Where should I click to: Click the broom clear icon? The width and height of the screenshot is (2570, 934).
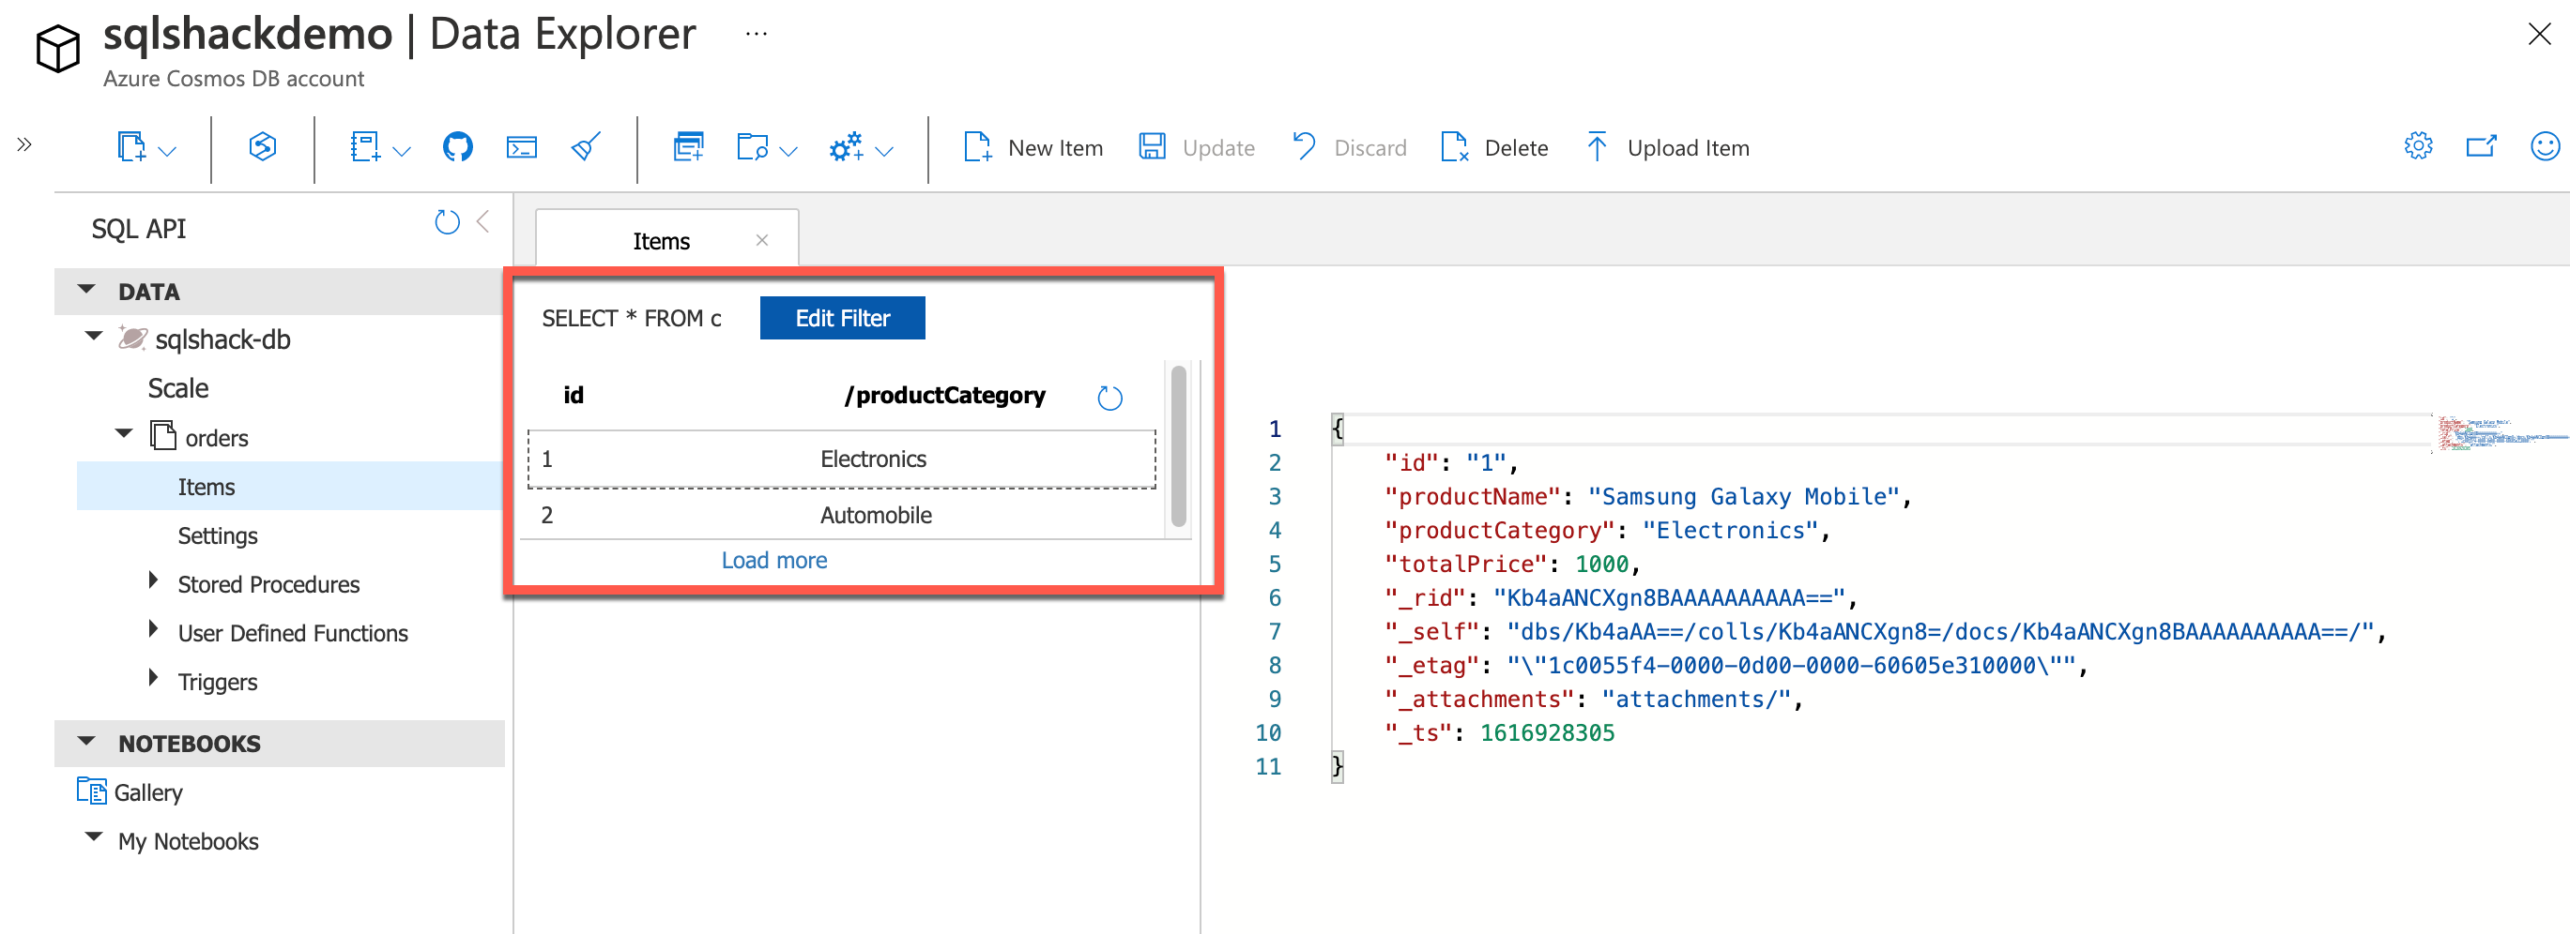coord(586,147)
